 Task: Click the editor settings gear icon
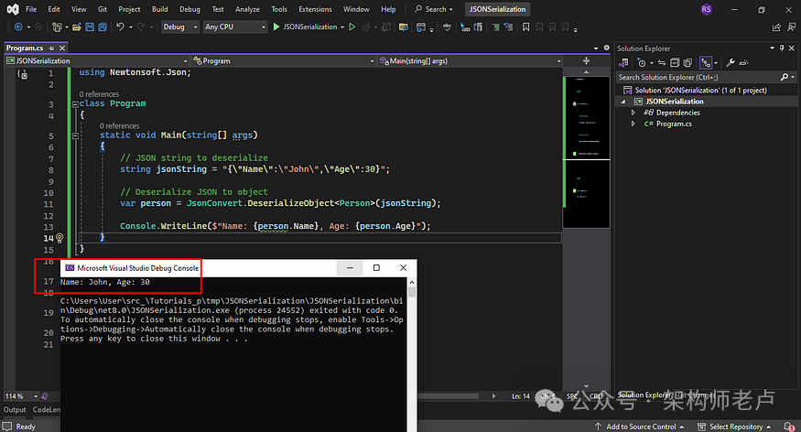point(606,48)
